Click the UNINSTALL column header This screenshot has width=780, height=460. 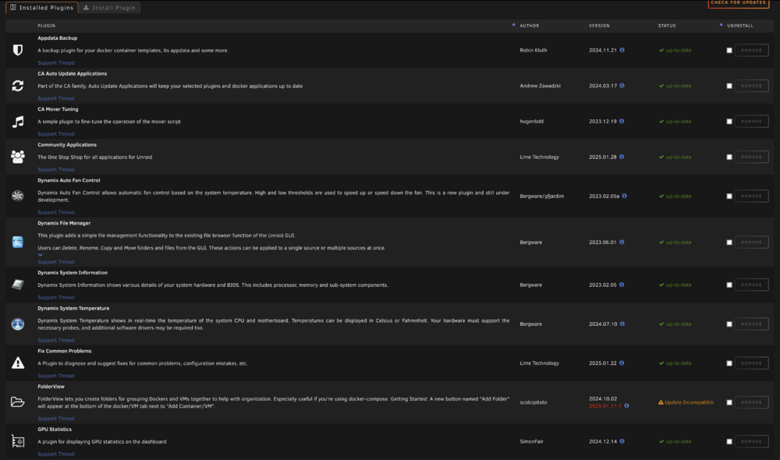pos(739,26)
